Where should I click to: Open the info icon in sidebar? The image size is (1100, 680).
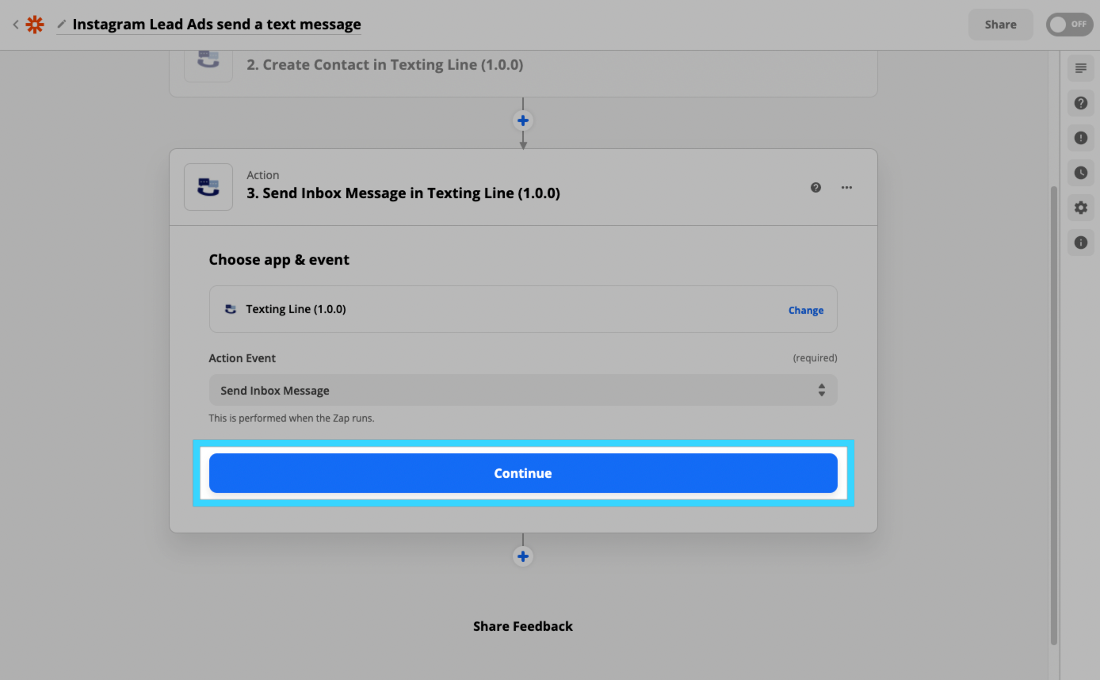[x=1081, y=243]
